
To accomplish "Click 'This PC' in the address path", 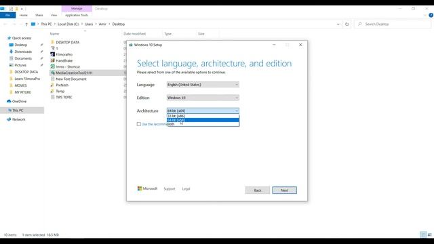I will (x=46, y=24).
